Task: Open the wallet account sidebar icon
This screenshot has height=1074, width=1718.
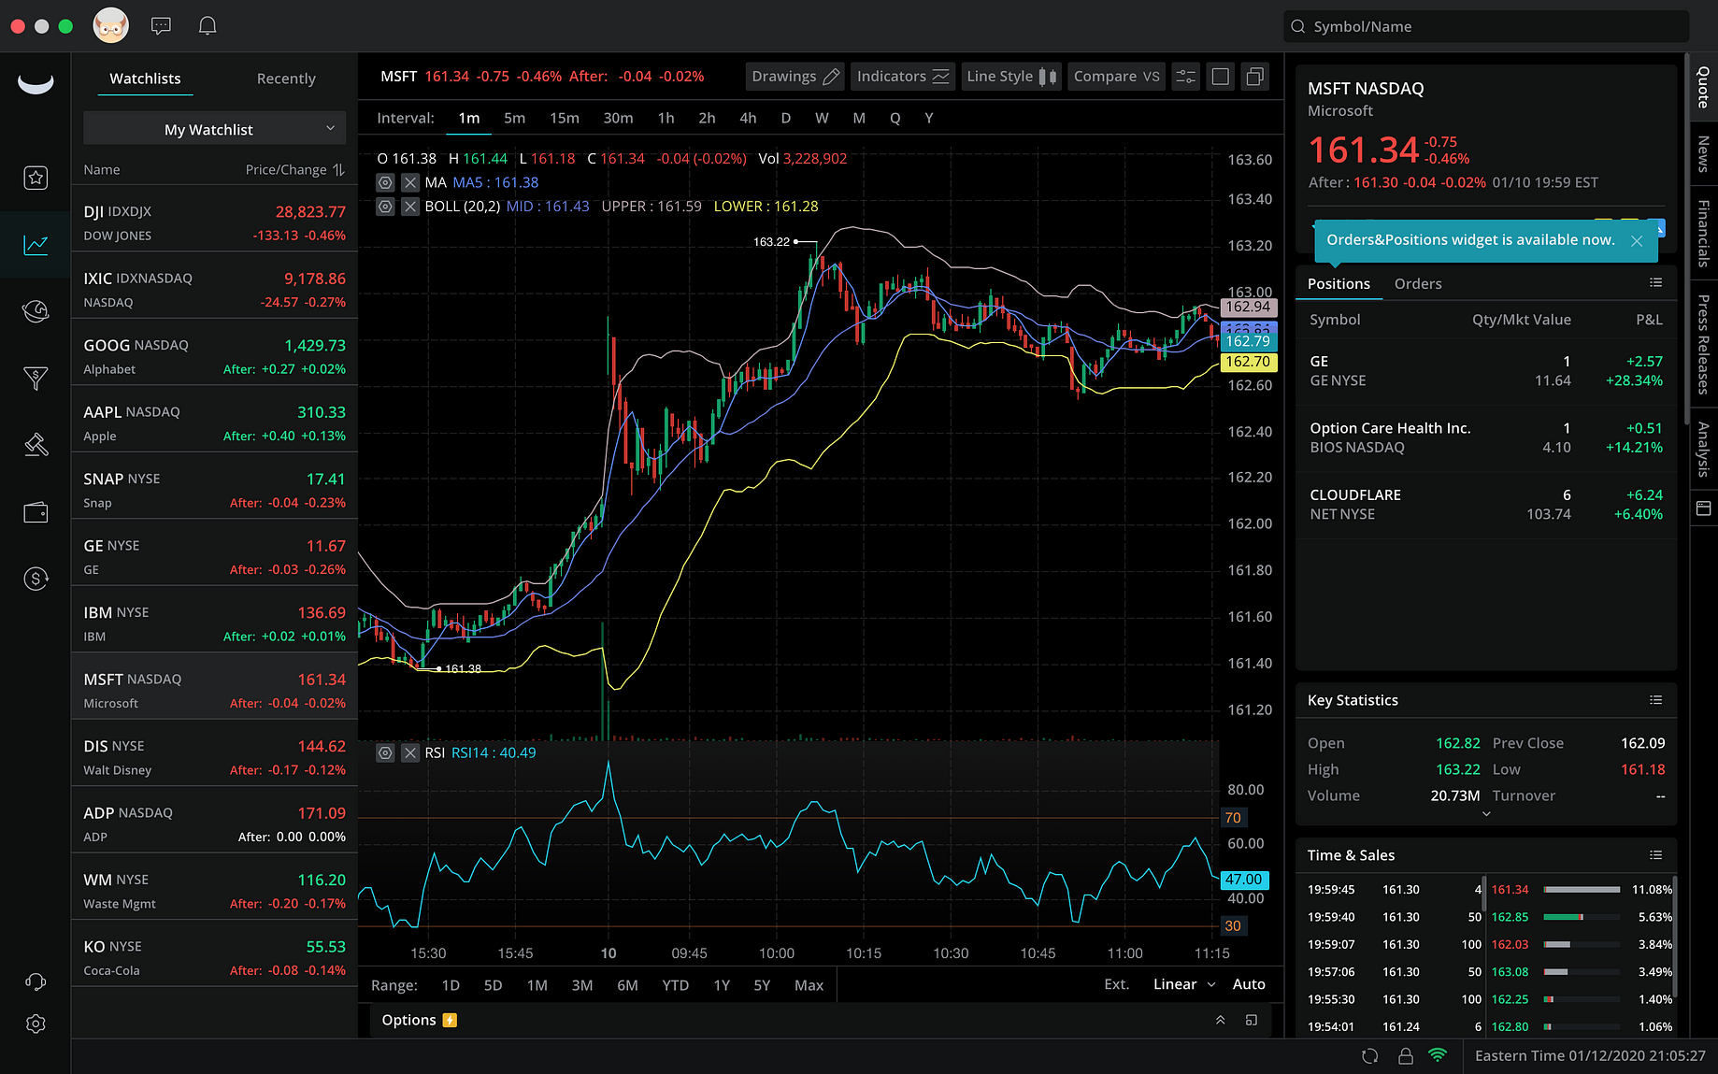Action: (36, 512)
